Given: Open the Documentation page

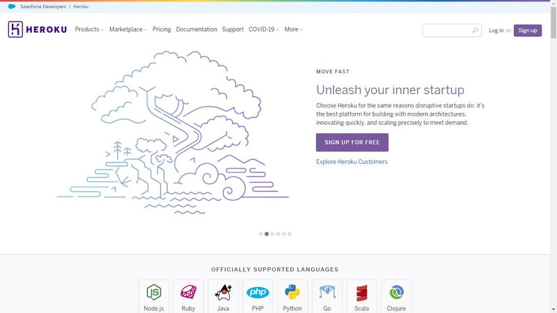Looking at the screenshot, I should coord(196,29).
